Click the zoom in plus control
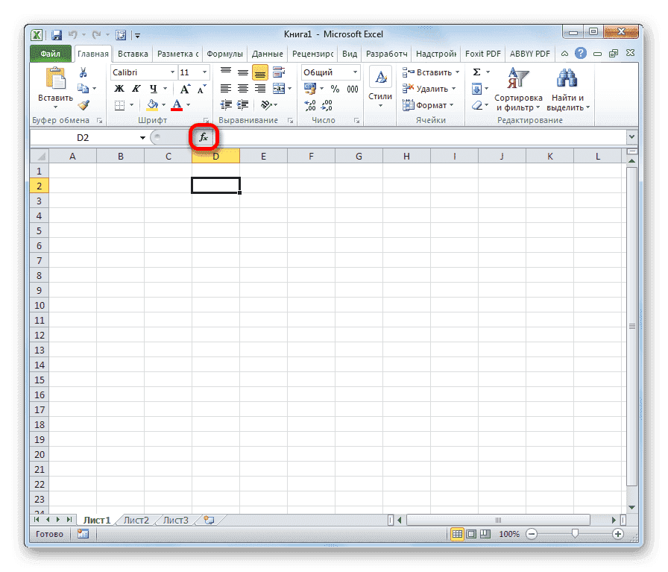Screen dimensions: 668x572 click(620, 534)
